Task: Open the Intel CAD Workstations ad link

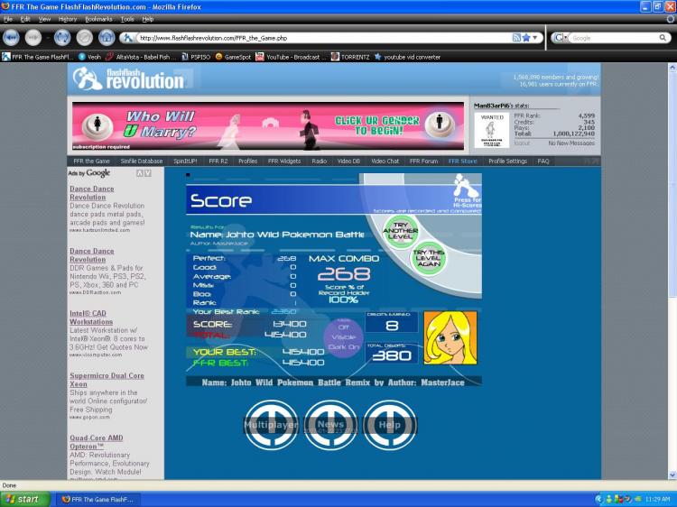Action: (91, 318)
